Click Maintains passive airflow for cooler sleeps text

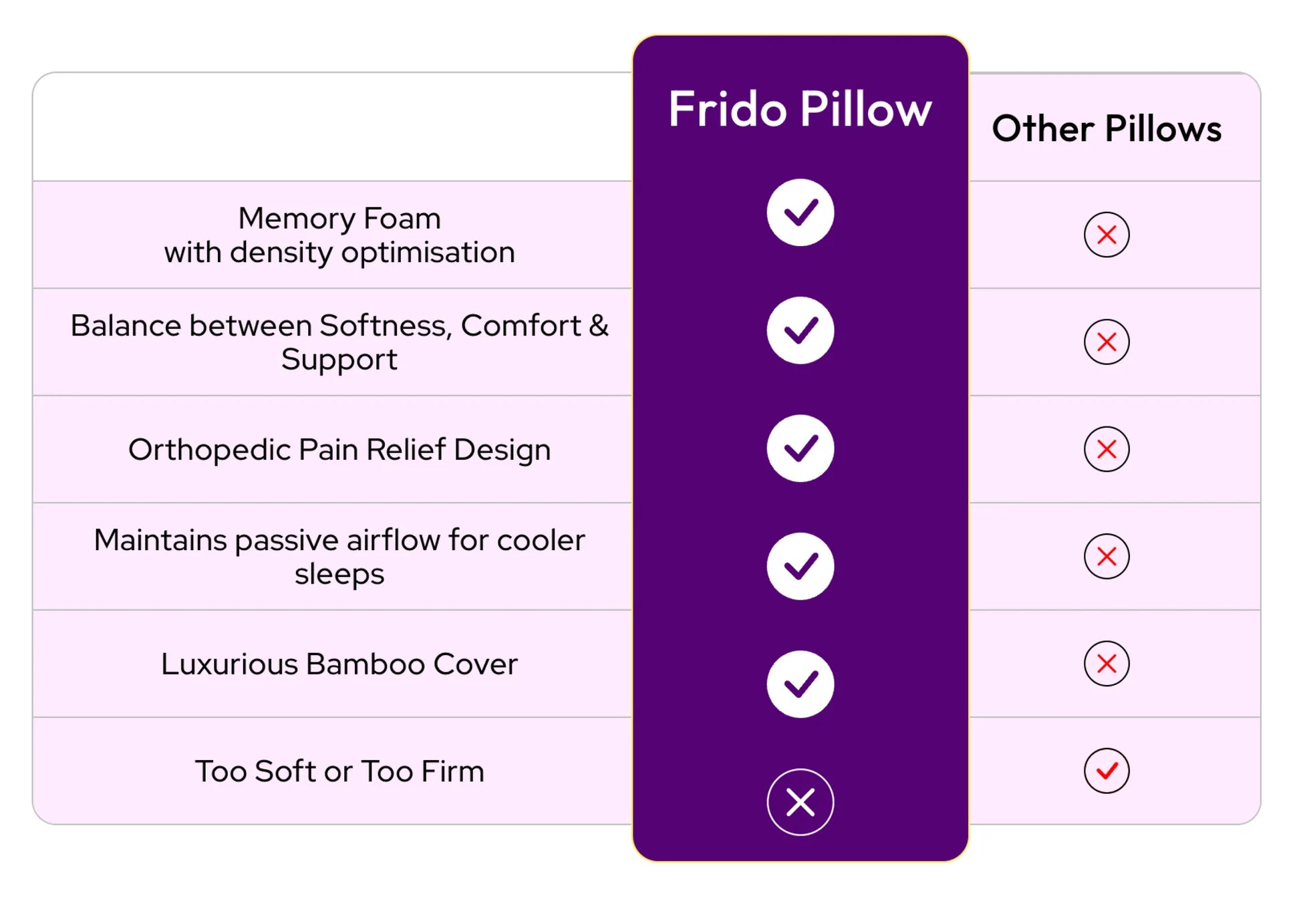pos(339,557)
